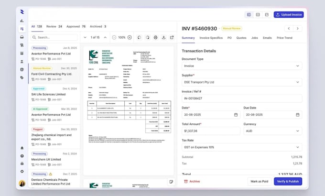Viewport: 325px width, 196px height.
Task: Zoom in the invoice preview
Action: coord(130,37)
